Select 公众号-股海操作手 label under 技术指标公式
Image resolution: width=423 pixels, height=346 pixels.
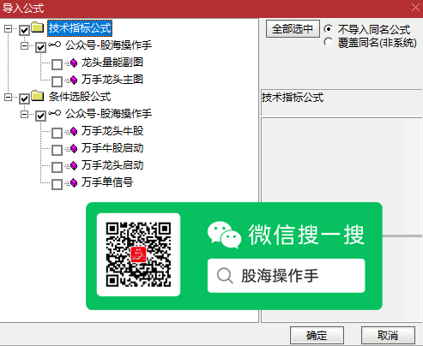[x=108, y=45]
